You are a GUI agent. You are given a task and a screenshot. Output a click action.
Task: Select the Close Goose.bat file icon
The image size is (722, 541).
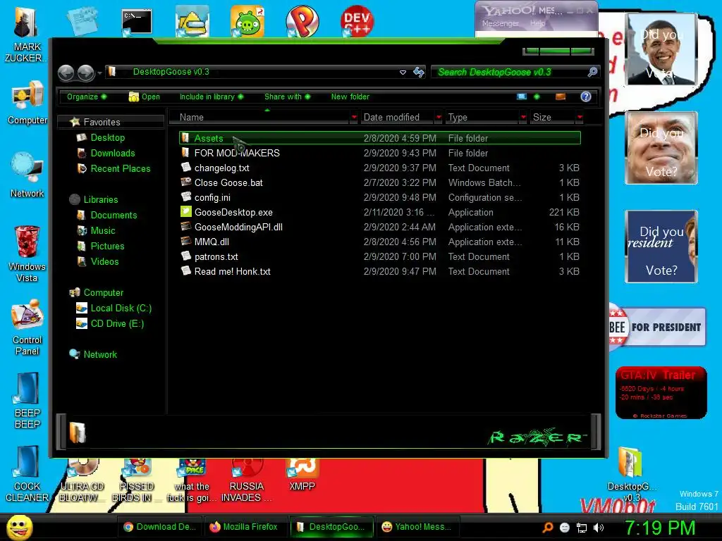(x=186, y=182)
